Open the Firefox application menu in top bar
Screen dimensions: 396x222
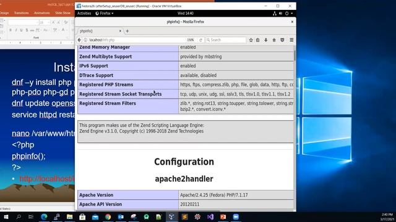(x=105, y=14)
